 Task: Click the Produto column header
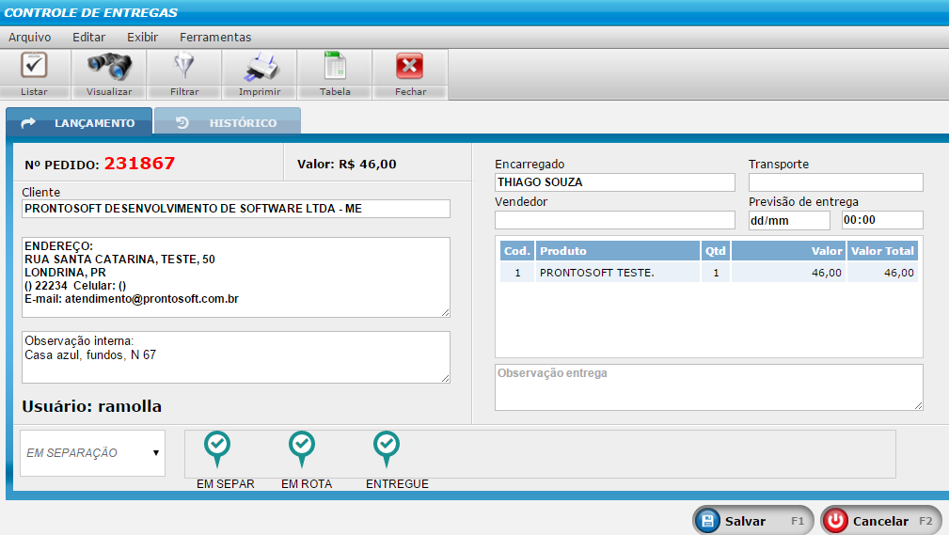tap(617, 250)
